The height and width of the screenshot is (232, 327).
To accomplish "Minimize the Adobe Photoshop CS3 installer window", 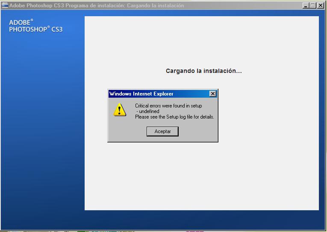I will click(306, 6).
